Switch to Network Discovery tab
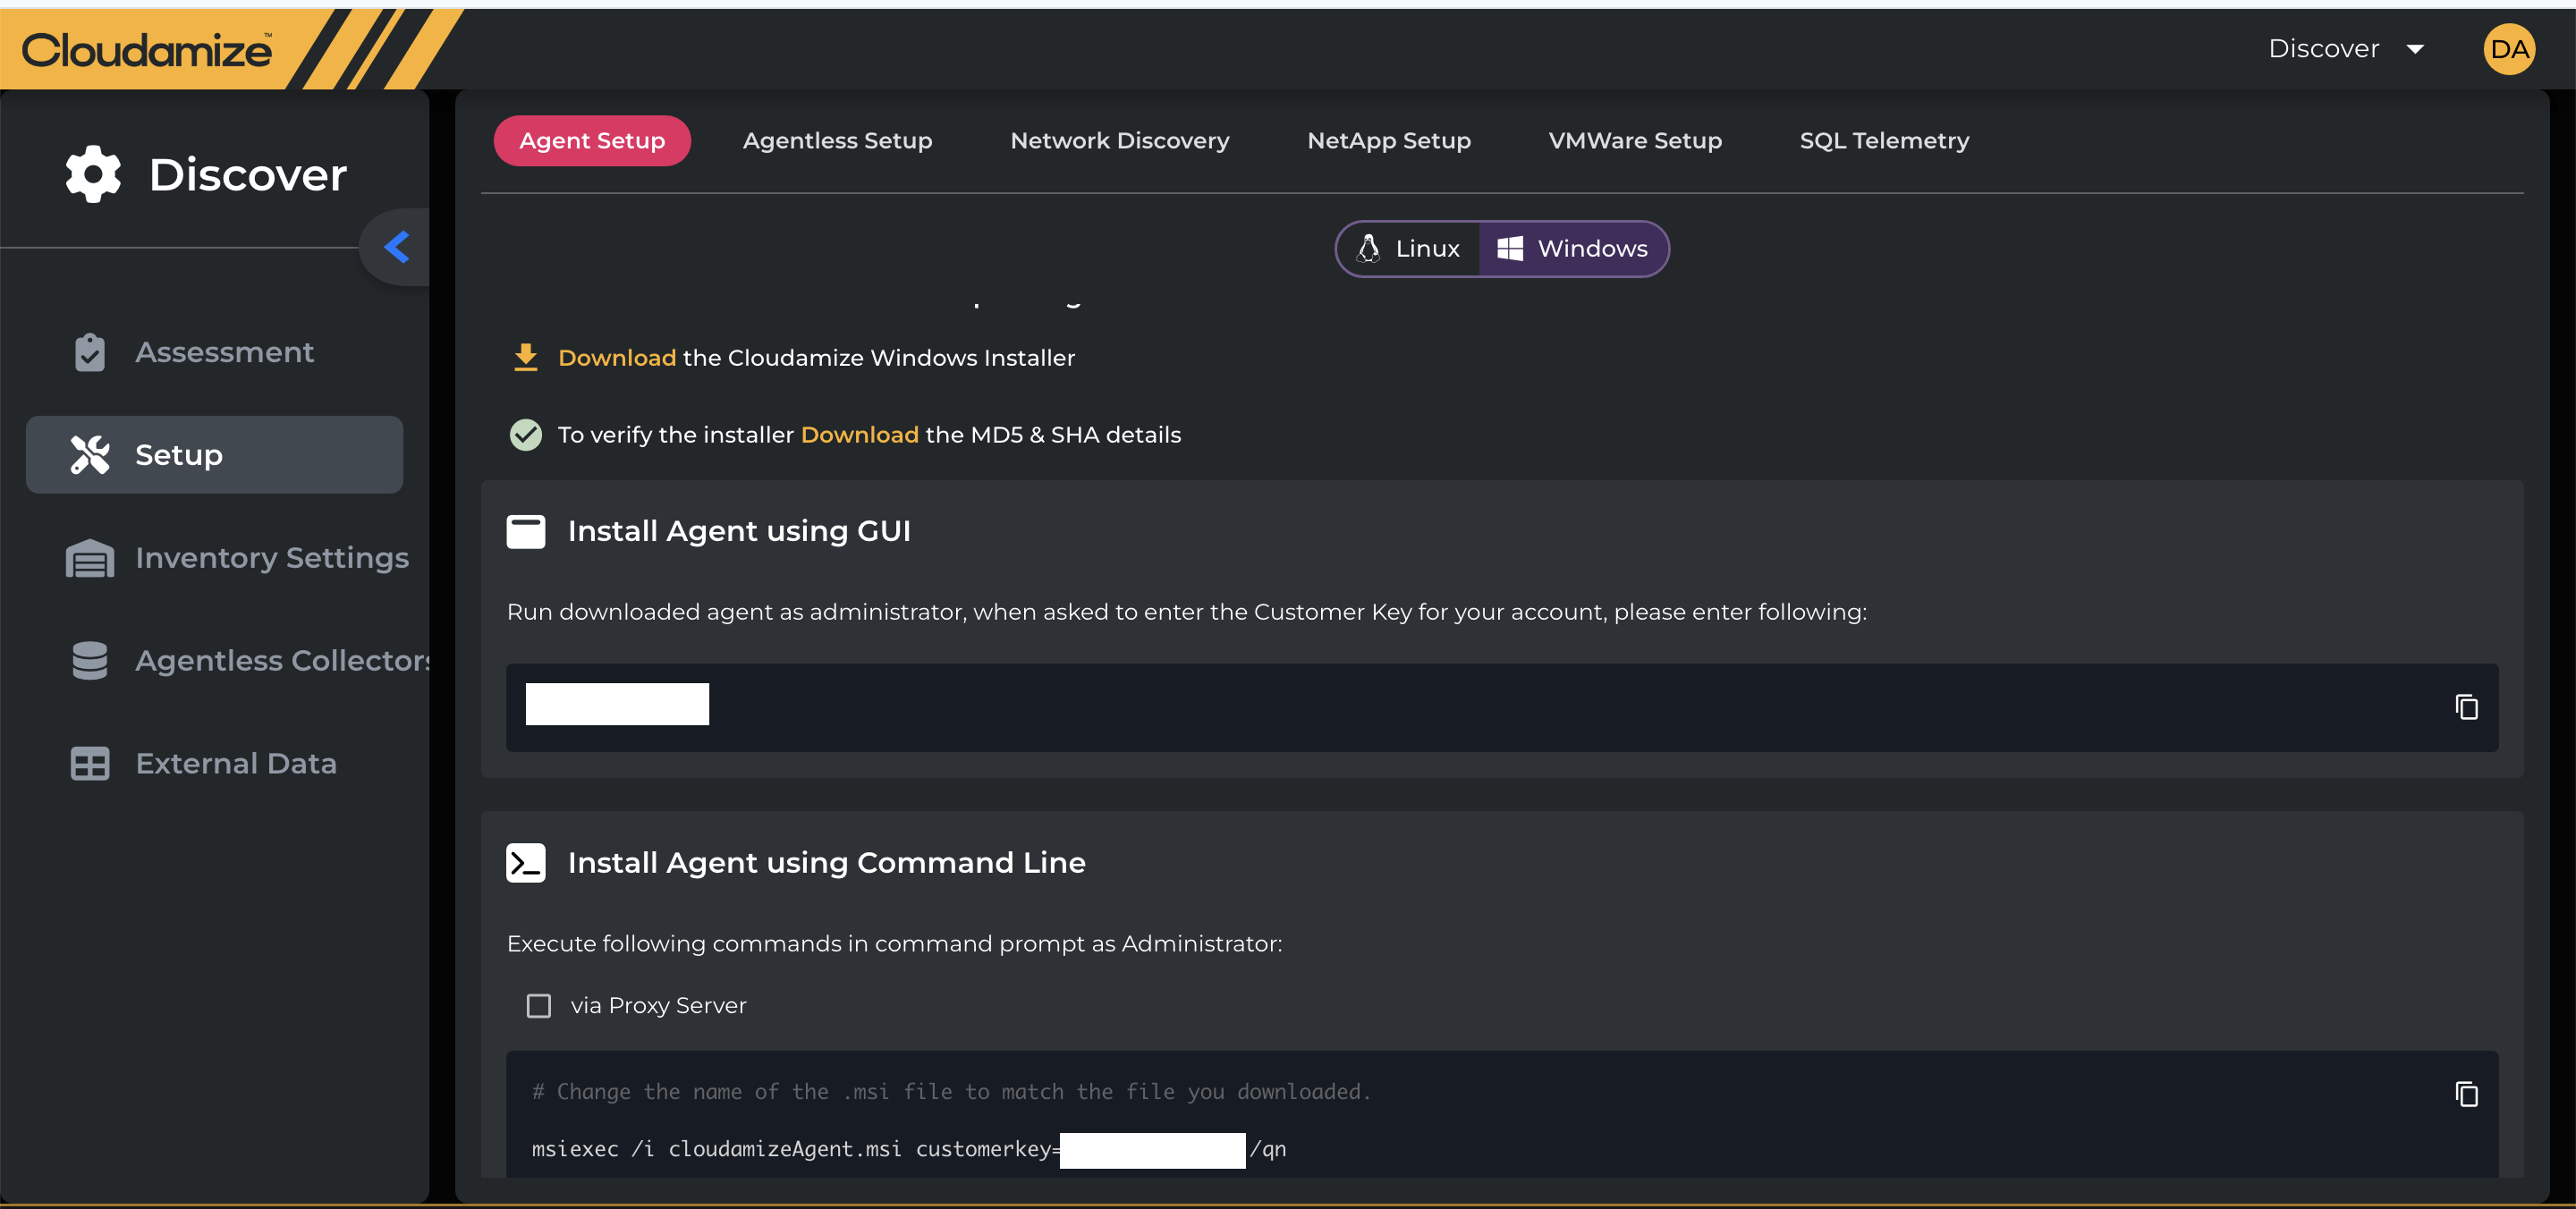This screenshot has width=2576, height=1209. [1120, 141]
